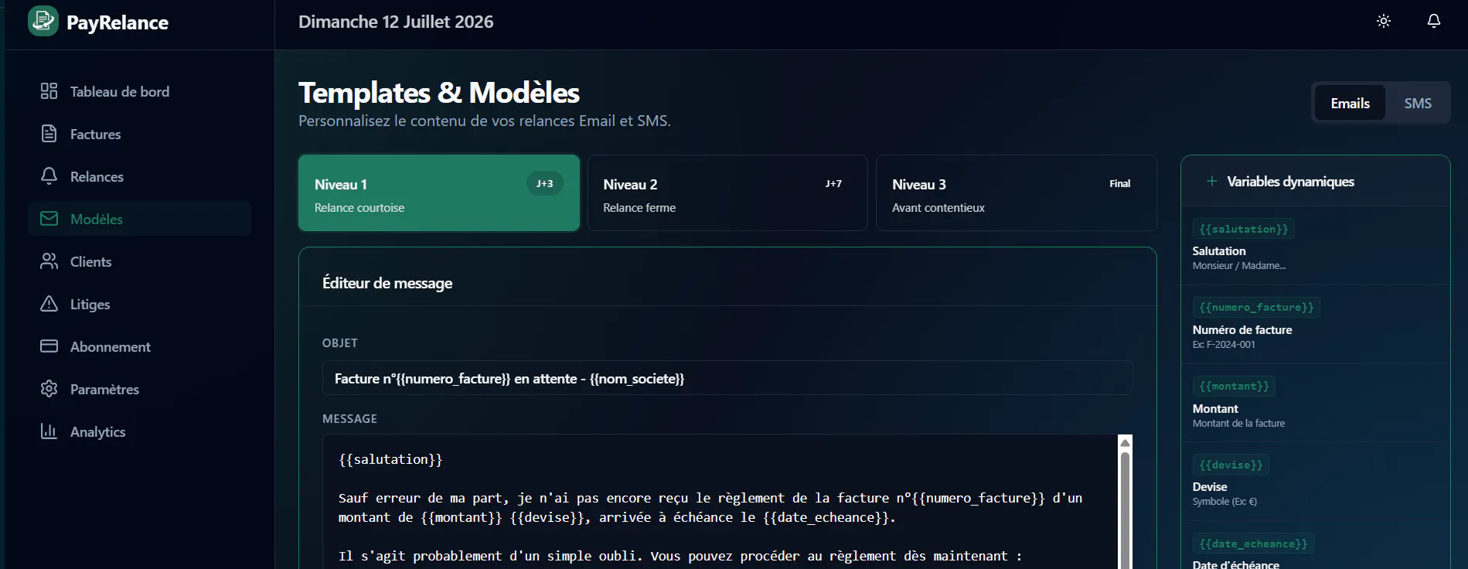1468x569 pixels.
Task: Click the Templates & Modèles heading
Action: pyautogui.click(x=439, y=93)
